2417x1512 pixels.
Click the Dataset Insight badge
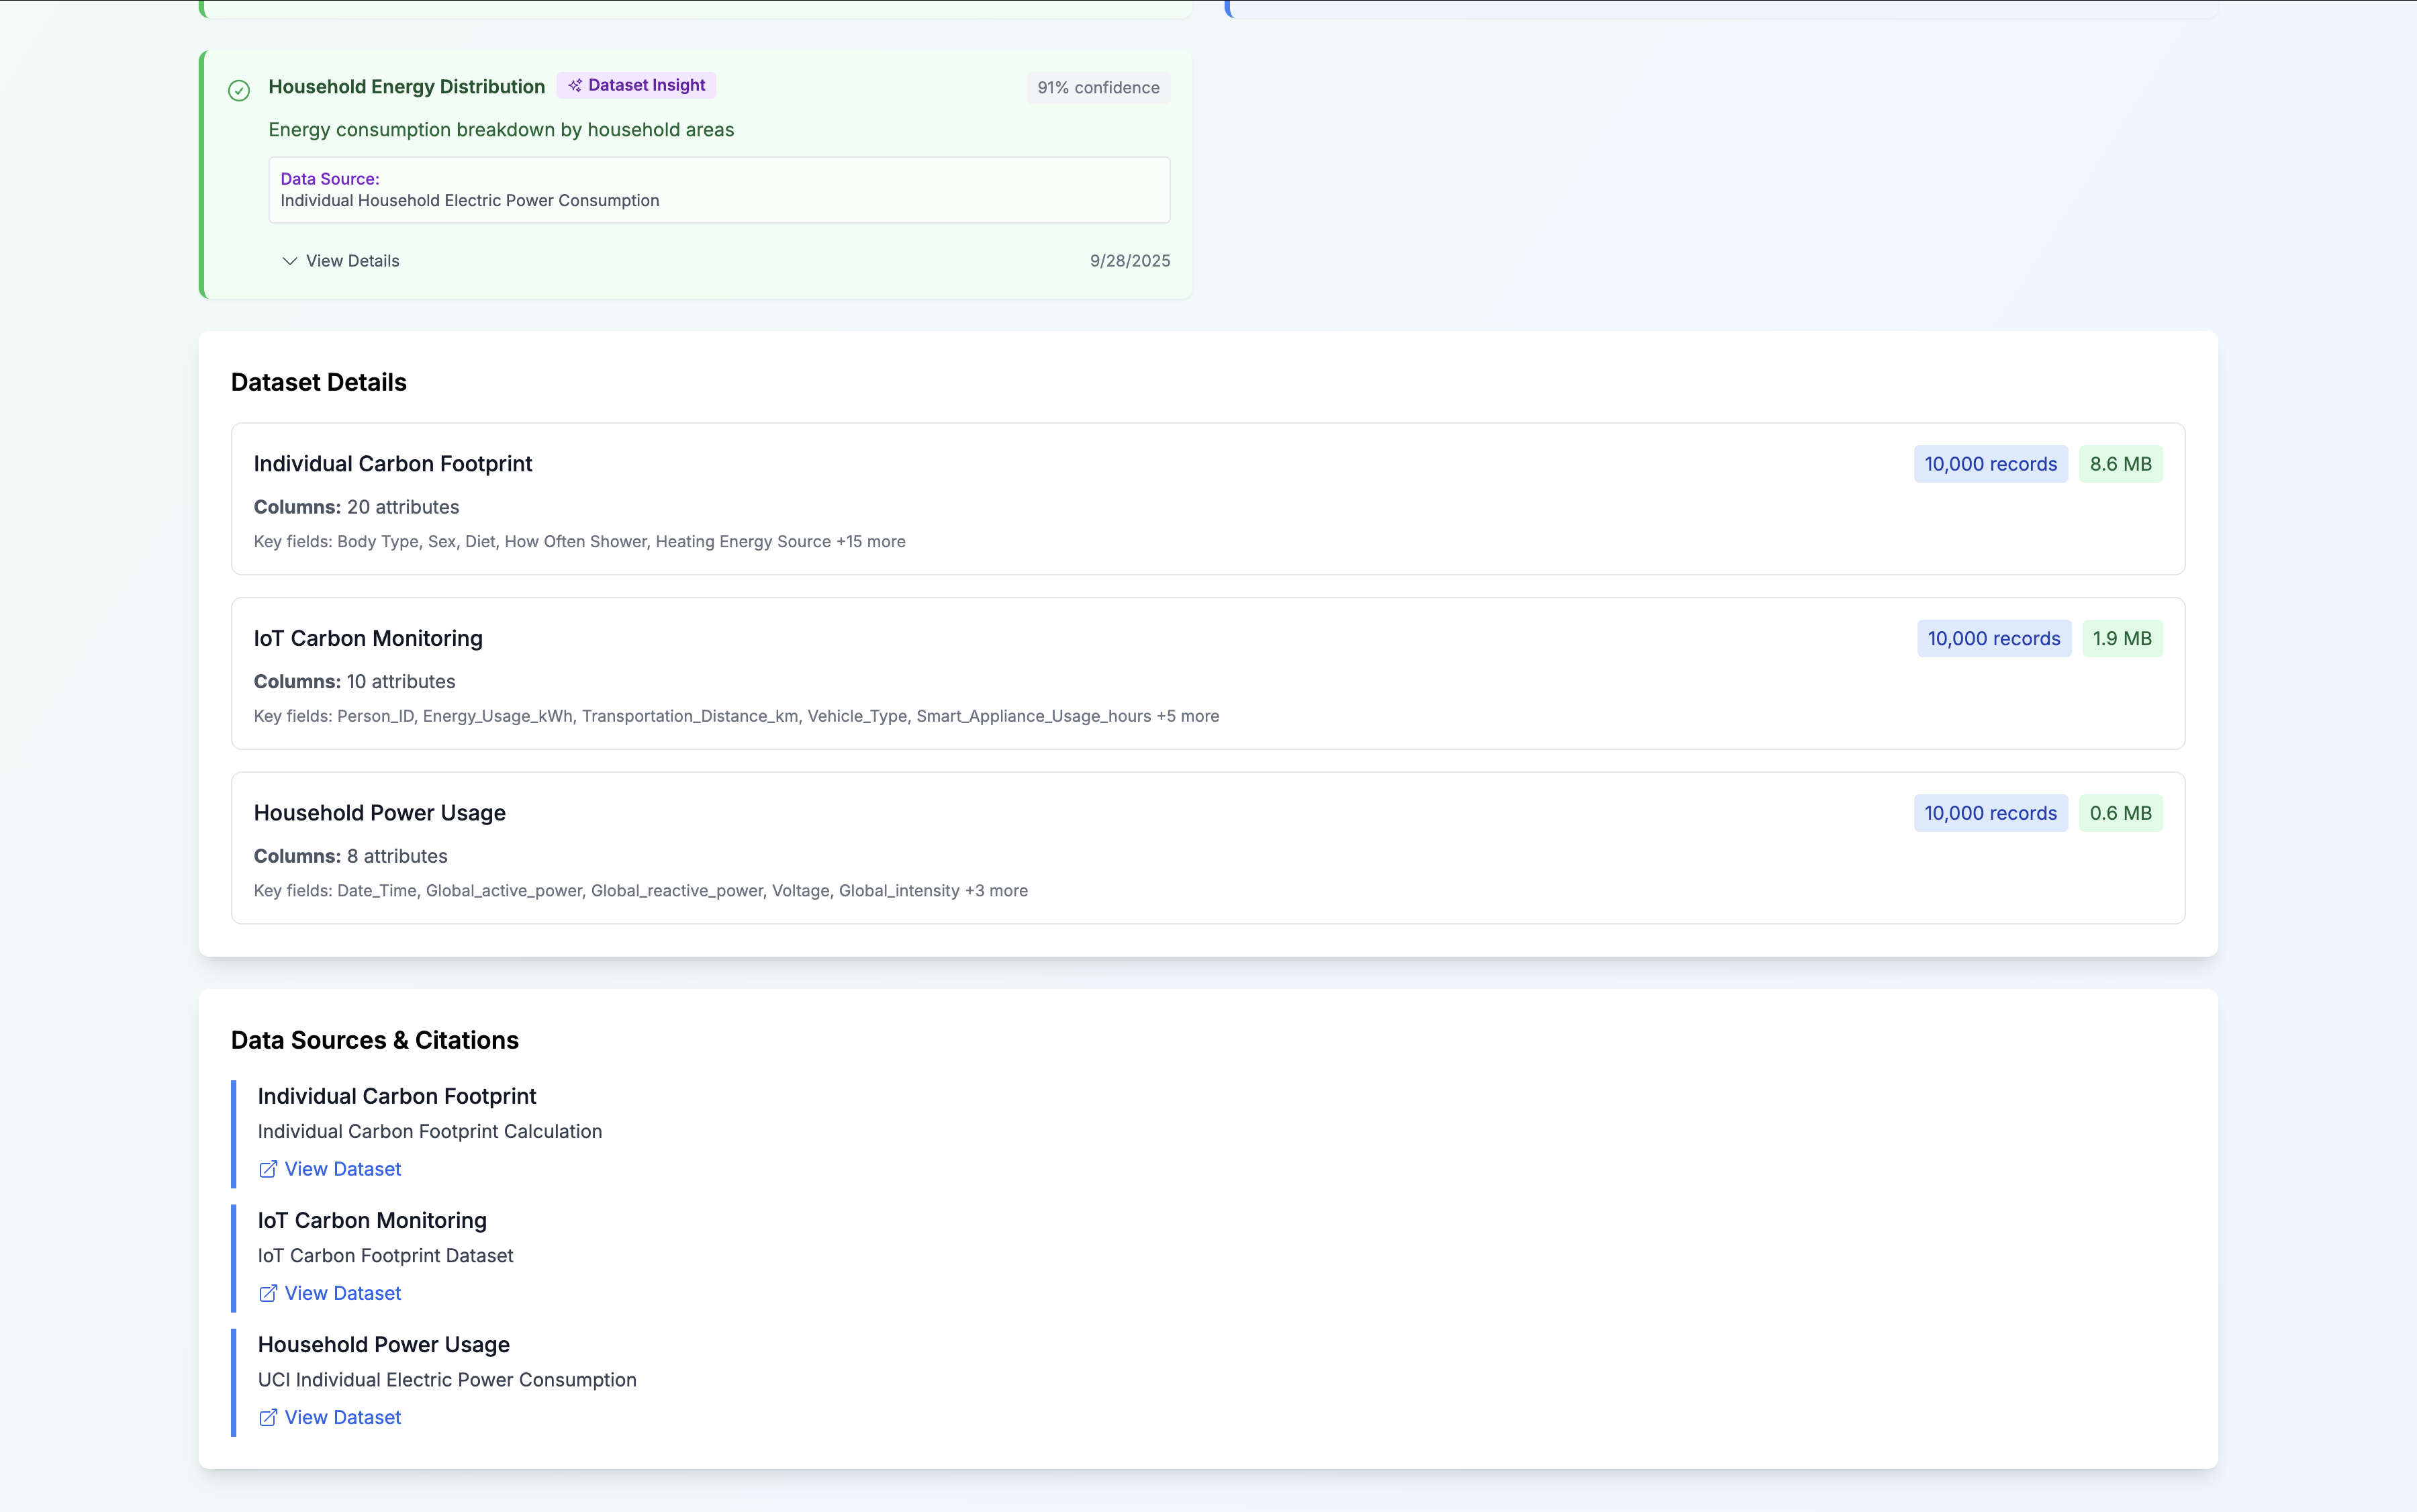click(x=637, y=86)
